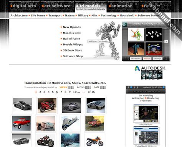
Task: Open the spacecraft ship model thumbnail
Action: coord(70,123)
